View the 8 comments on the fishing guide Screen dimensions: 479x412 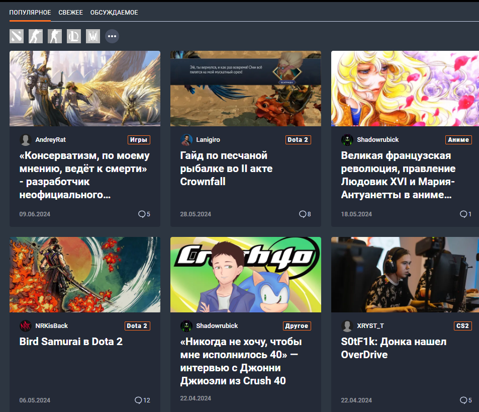tap(305, 214)
